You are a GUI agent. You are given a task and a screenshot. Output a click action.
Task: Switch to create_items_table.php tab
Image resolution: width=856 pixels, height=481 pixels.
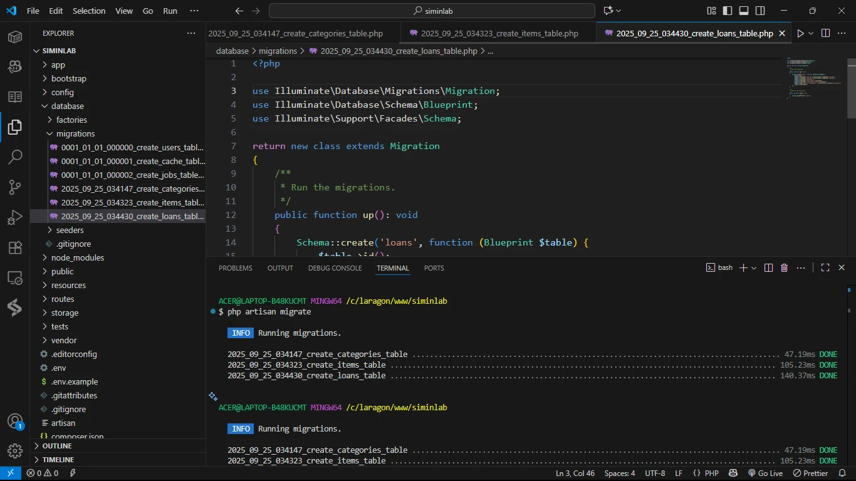tap(499, 33)
